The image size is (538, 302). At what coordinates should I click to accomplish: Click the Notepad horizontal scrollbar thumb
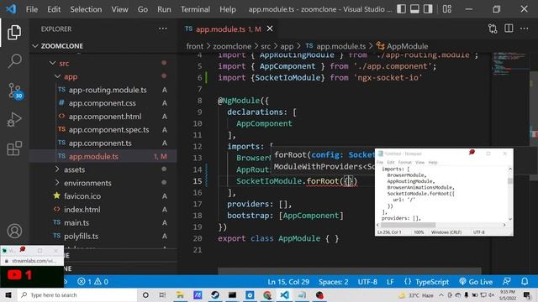point(408,225)
